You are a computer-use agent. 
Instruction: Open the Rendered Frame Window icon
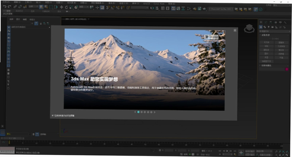pos(199,9)
